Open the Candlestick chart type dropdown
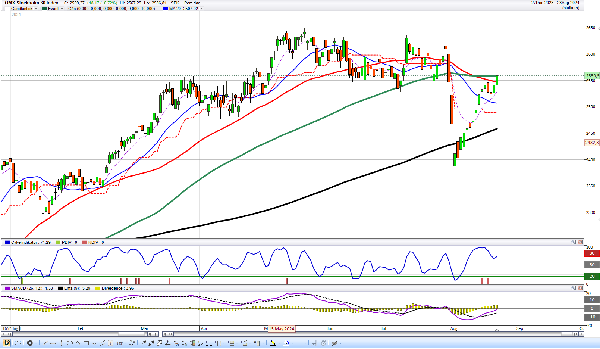Image resolution: width=600 pixels, height=349 pixels. coord(35,9)
